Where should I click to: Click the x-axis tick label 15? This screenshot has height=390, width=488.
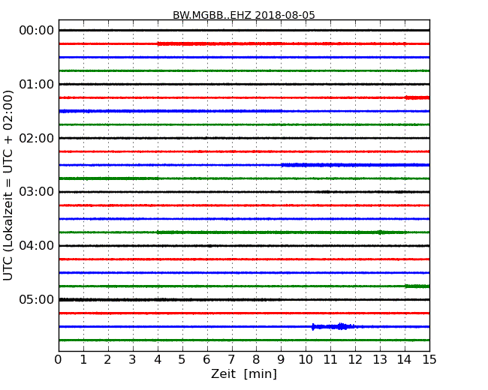pos(429,360)
